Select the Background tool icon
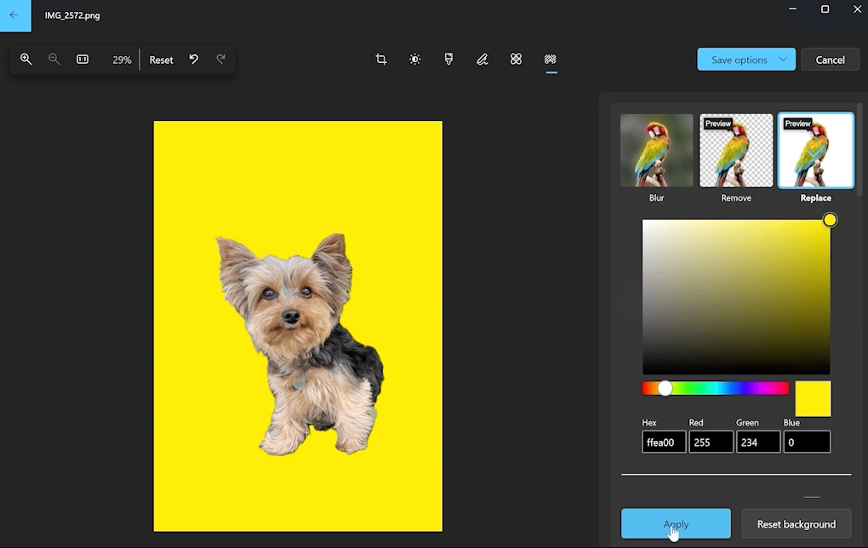Screen dimensions: 868x548 551,60
